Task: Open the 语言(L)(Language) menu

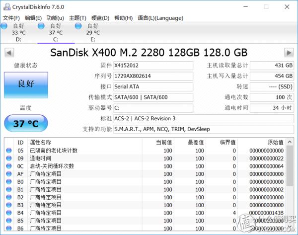Action: pyautogui.click(x=160, y=18)
